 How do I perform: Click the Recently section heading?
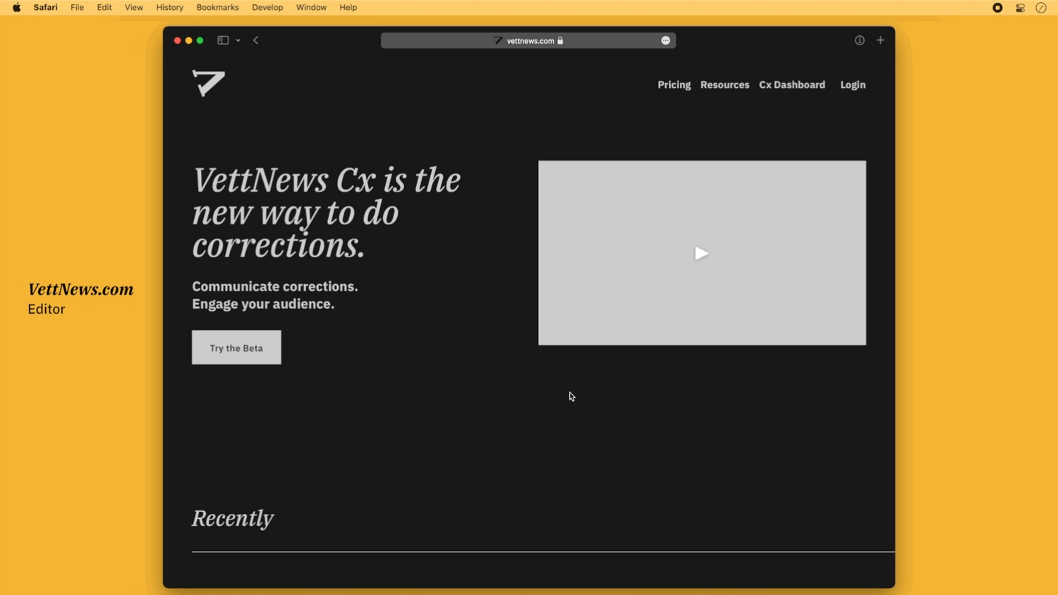coord(233,518)
